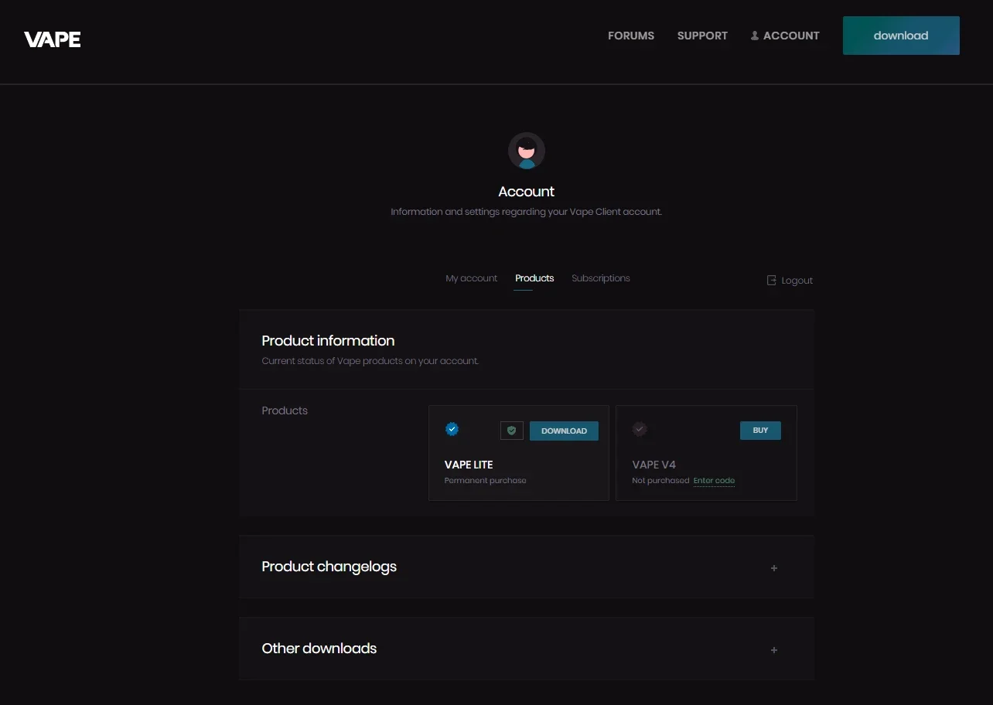The image size is (993, 705).
Task: Expand the Other downloads section
Action: click(526, 649)
